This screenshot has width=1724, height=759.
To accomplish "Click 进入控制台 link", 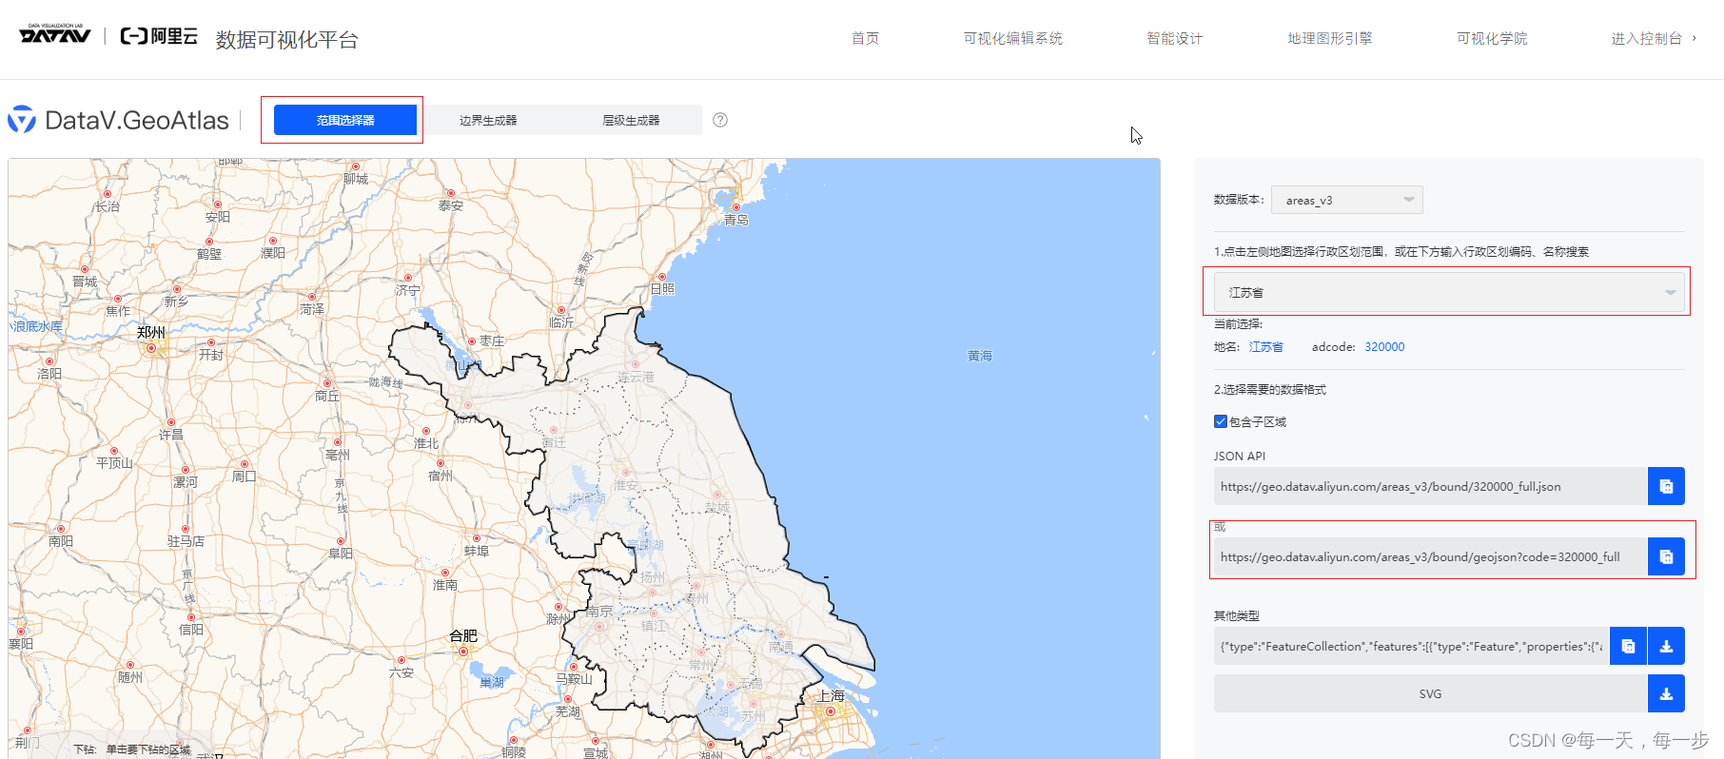I will click(x=1653, y=38).
